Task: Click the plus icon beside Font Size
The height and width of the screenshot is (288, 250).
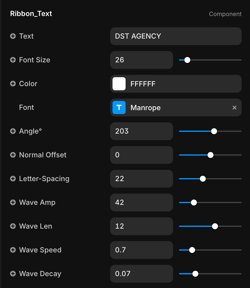Action: click(13, 60)
